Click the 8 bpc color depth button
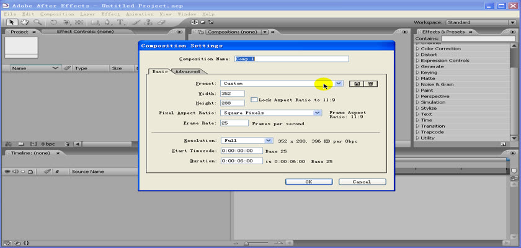This screenshot has width=521, height=248. [x=48, y=144]
